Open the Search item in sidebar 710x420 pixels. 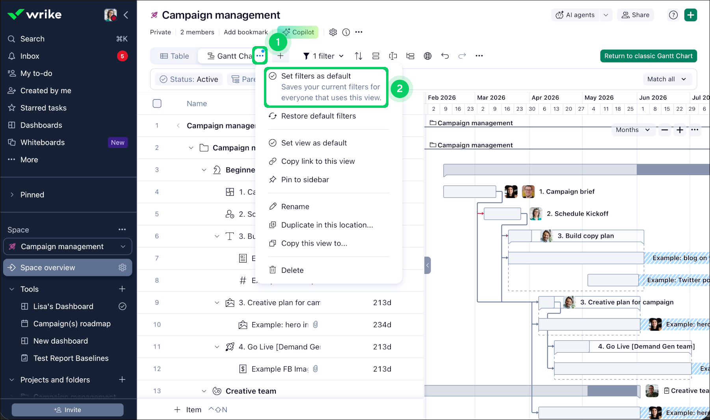coord(68,39)
